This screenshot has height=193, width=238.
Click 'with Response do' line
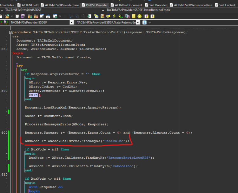[x=46, y=187]
